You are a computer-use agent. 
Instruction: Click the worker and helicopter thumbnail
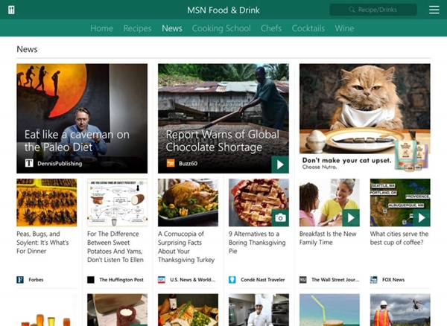[400, 310]
